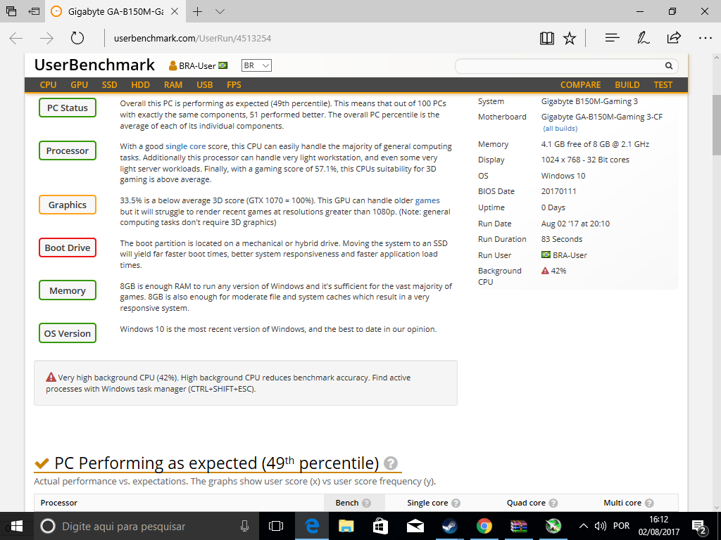Open the GPU menu item

tap(79, 85)
